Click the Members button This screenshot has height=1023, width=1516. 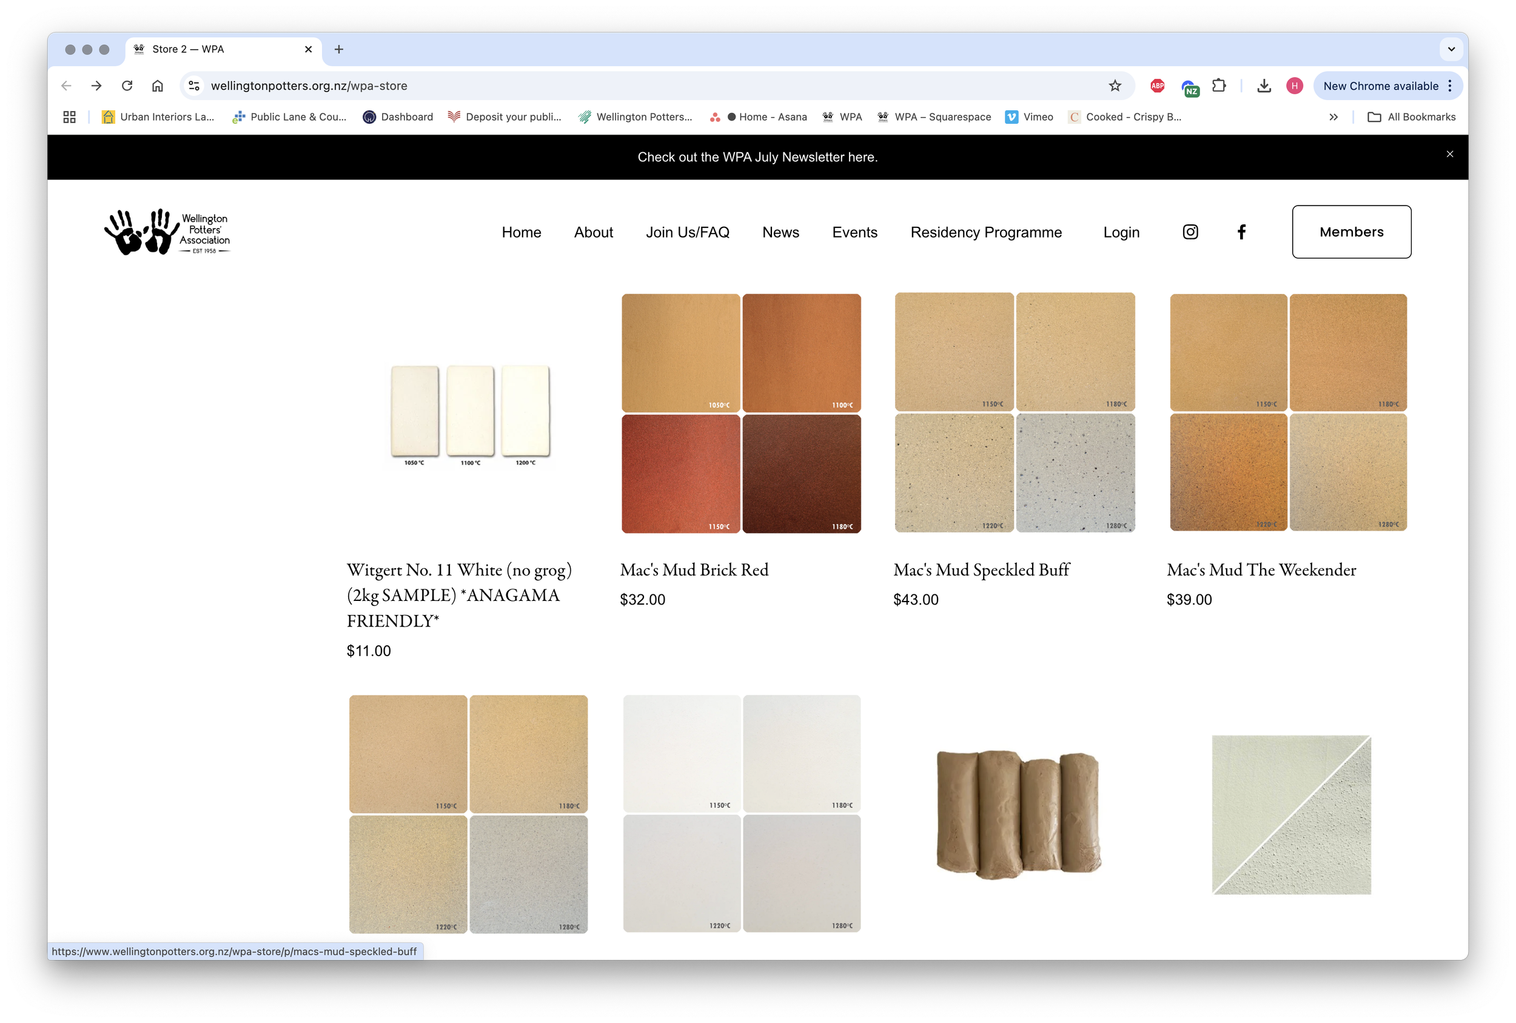point(1351,232)
